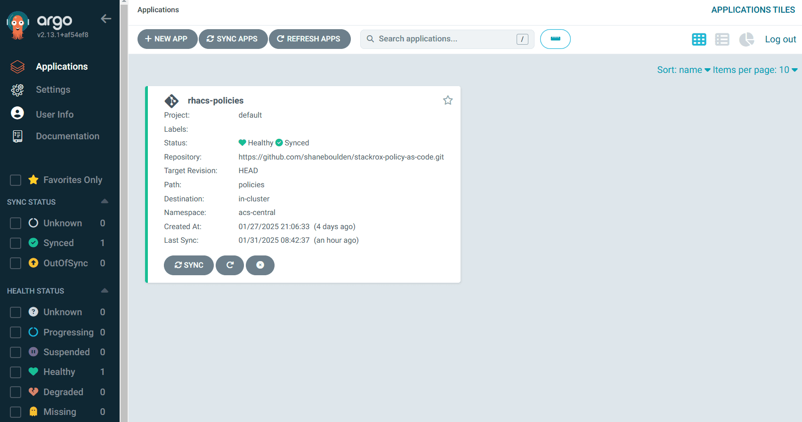Check the Progressing filter checkbox
The image size is (802, 422).
click(16, 333)
